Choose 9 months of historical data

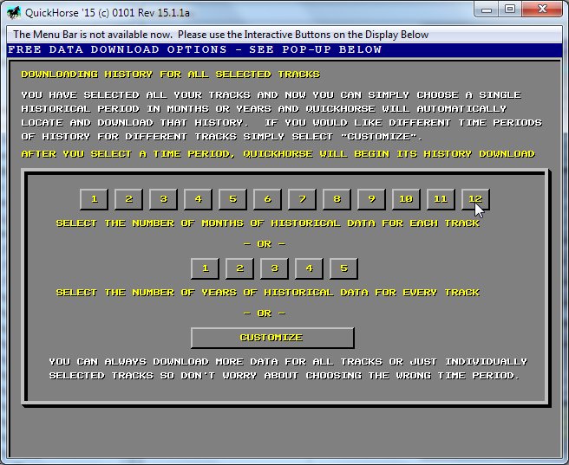pos(371,199)
